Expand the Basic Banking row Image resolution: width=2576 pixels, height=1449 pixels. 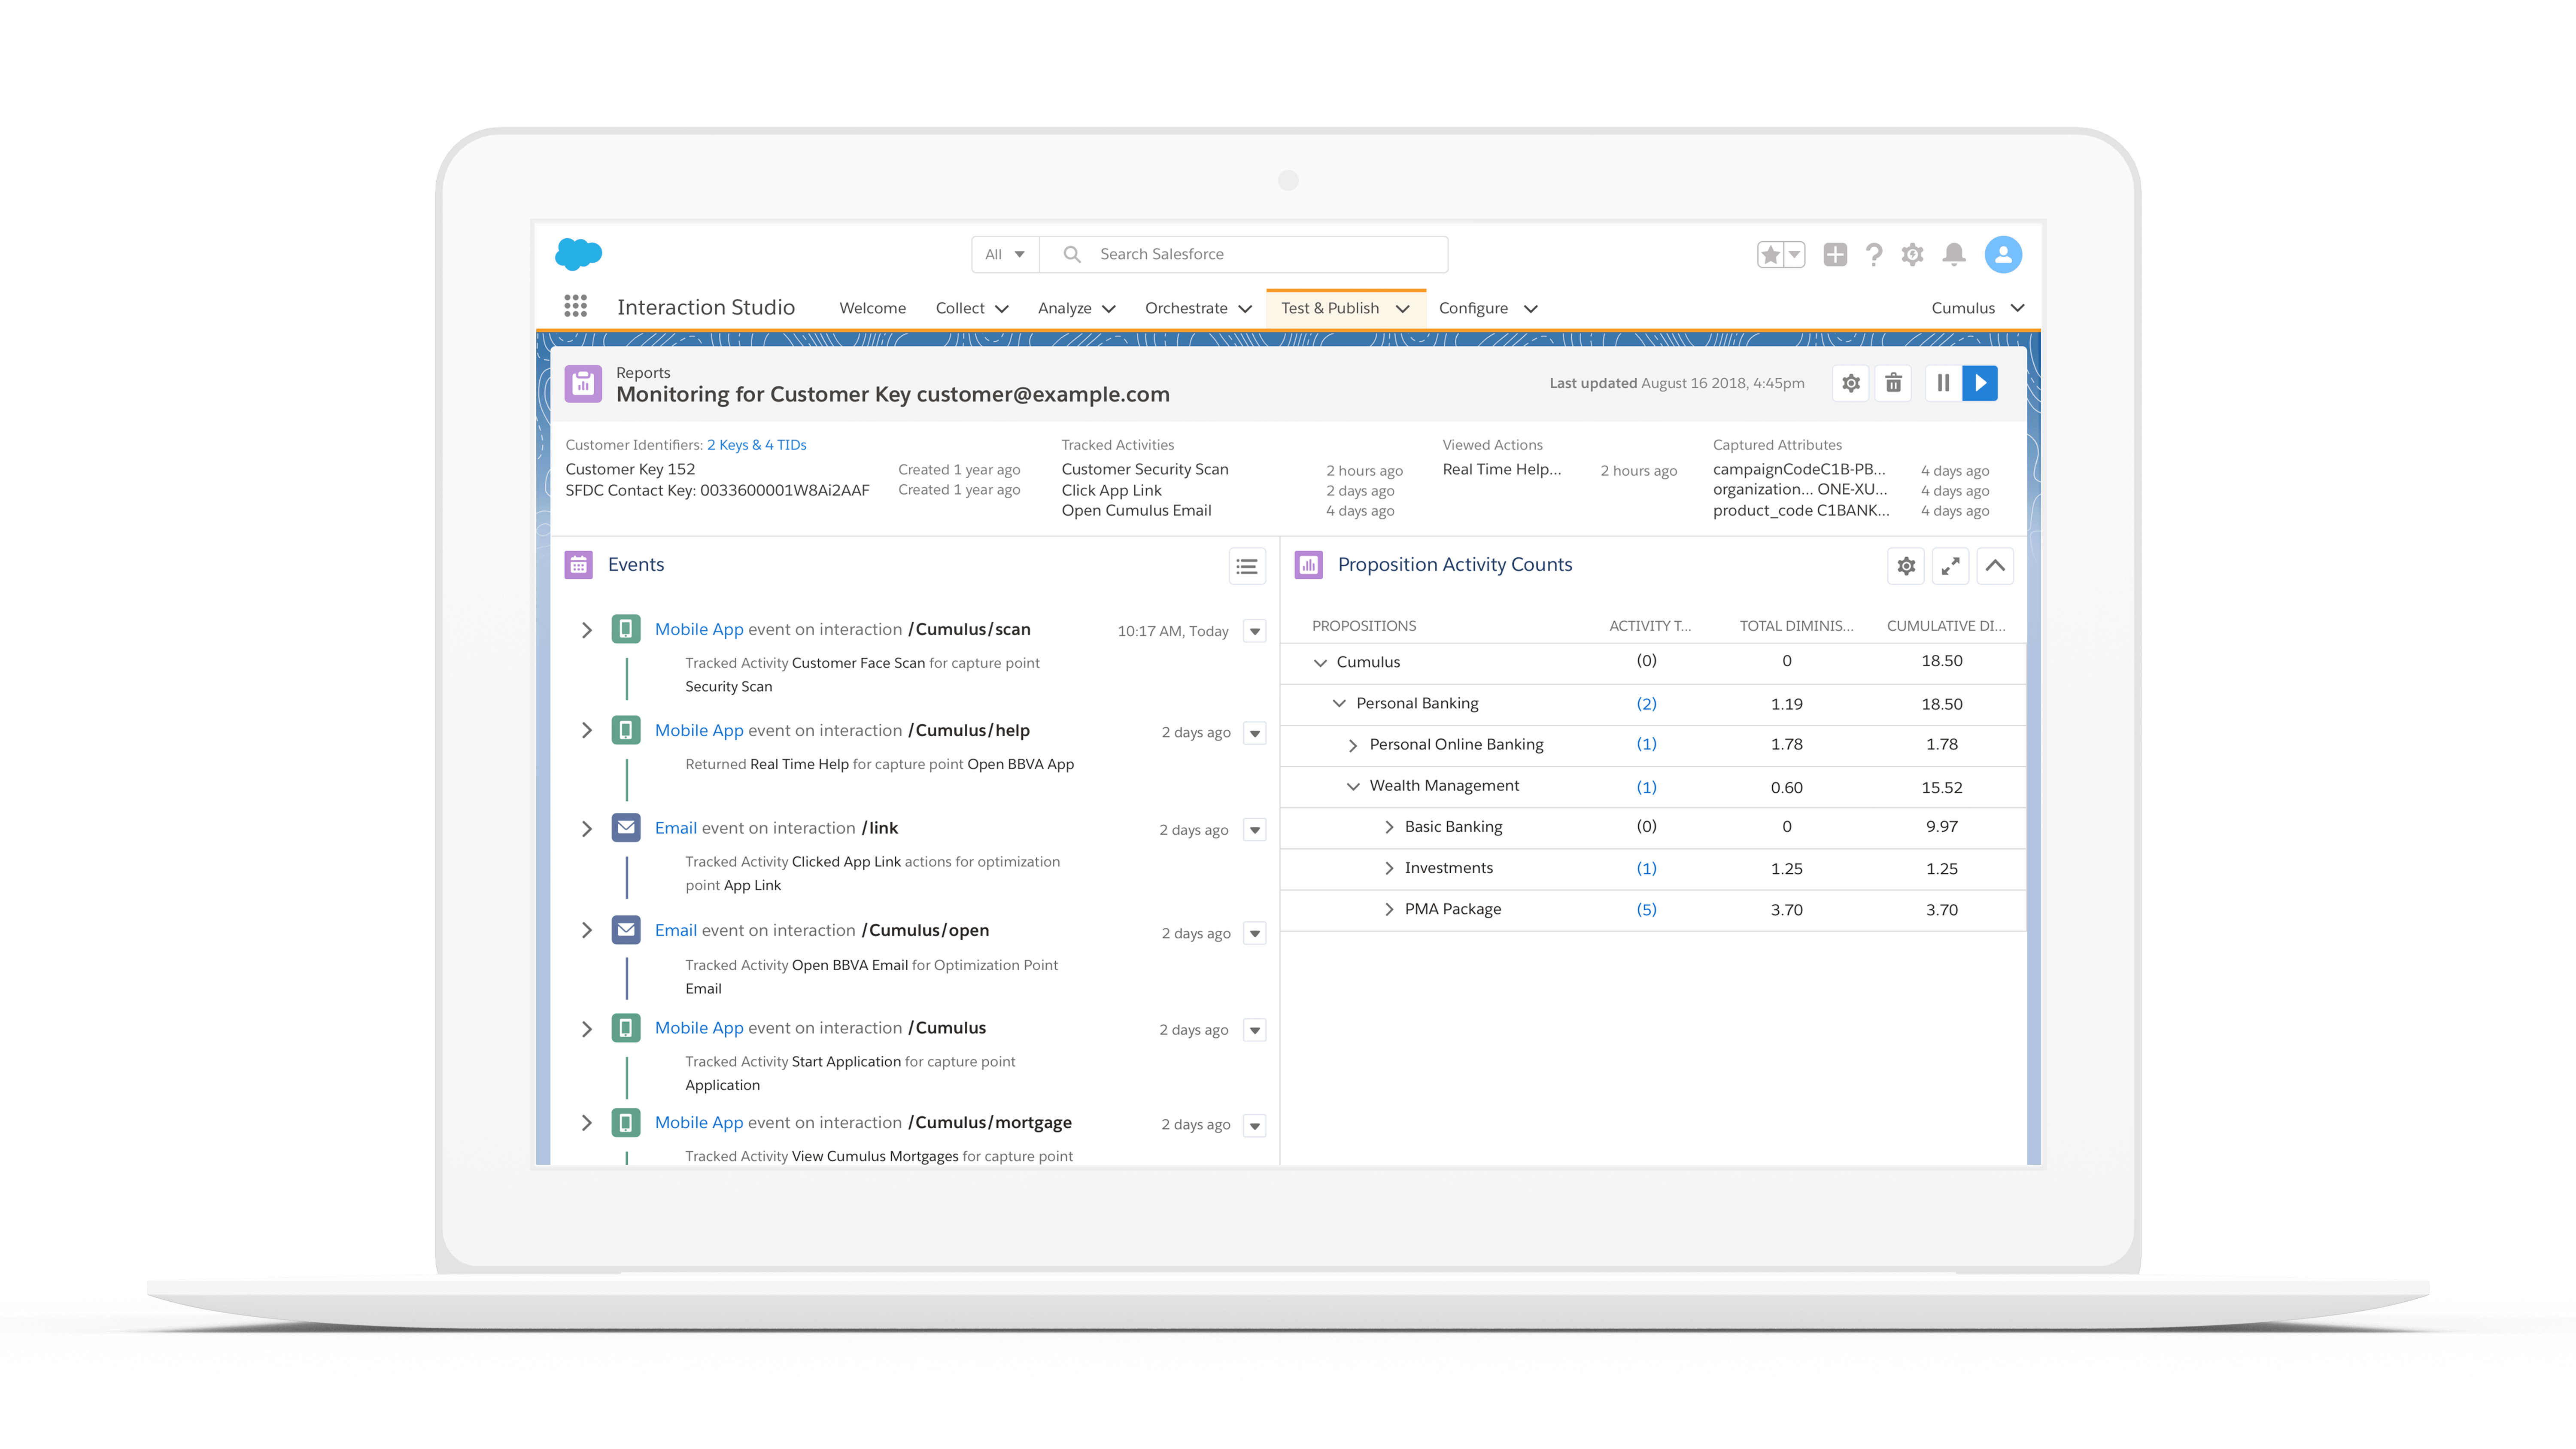pyautogui.click(x=1388, y=827)
